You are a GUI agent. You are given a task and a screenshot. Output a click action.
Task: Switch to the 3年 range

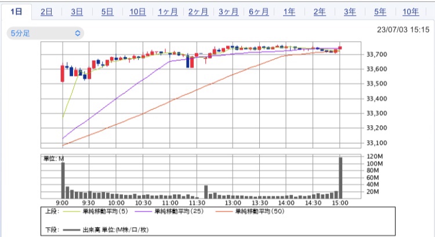coord(350,12)
